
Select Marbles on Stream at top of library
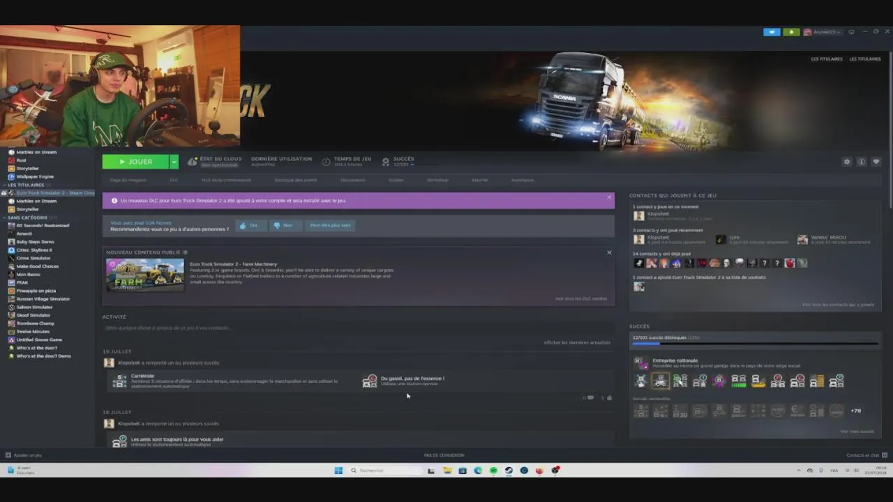pyautogui.click(x=36, y=152)
